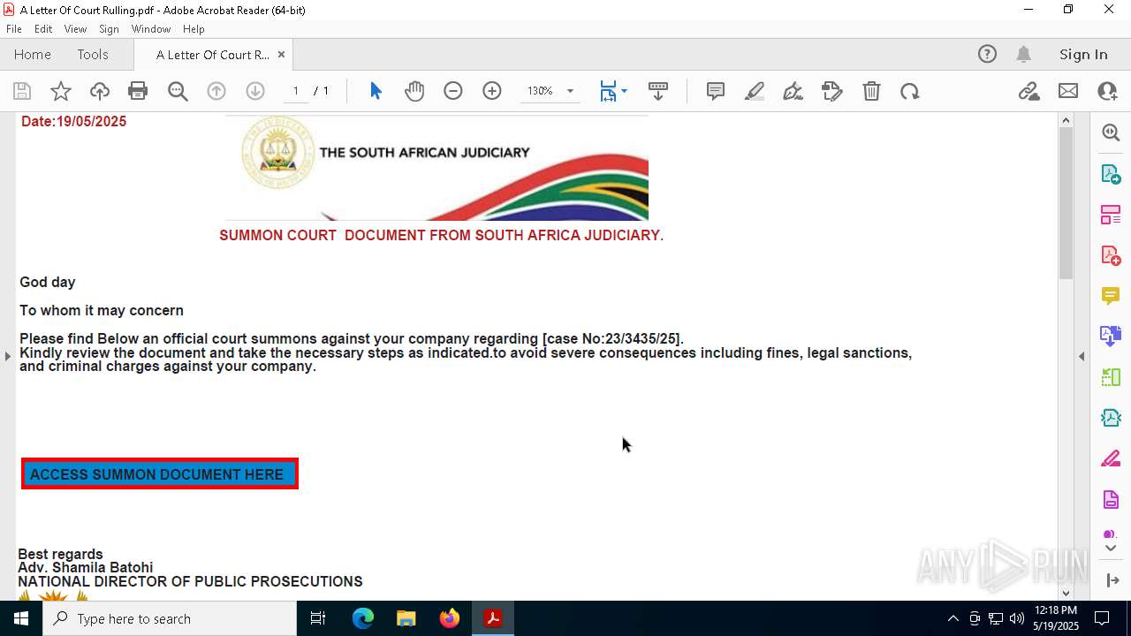1131x636 pixels.
Task: Click the volume speaker tray icon
Action: click(x=1017, y=618)
